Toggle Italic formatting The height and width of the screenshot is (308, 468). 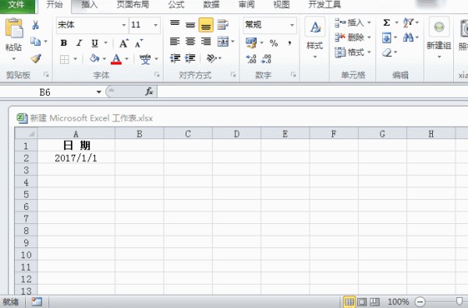(79, 43)
